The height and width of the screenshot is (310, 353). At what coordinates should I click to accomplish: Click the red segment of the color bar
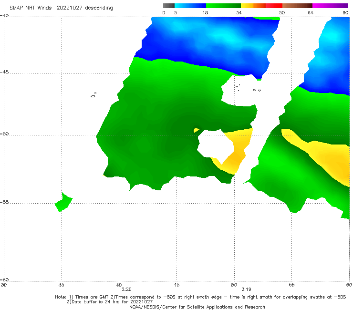click(274, 6)
